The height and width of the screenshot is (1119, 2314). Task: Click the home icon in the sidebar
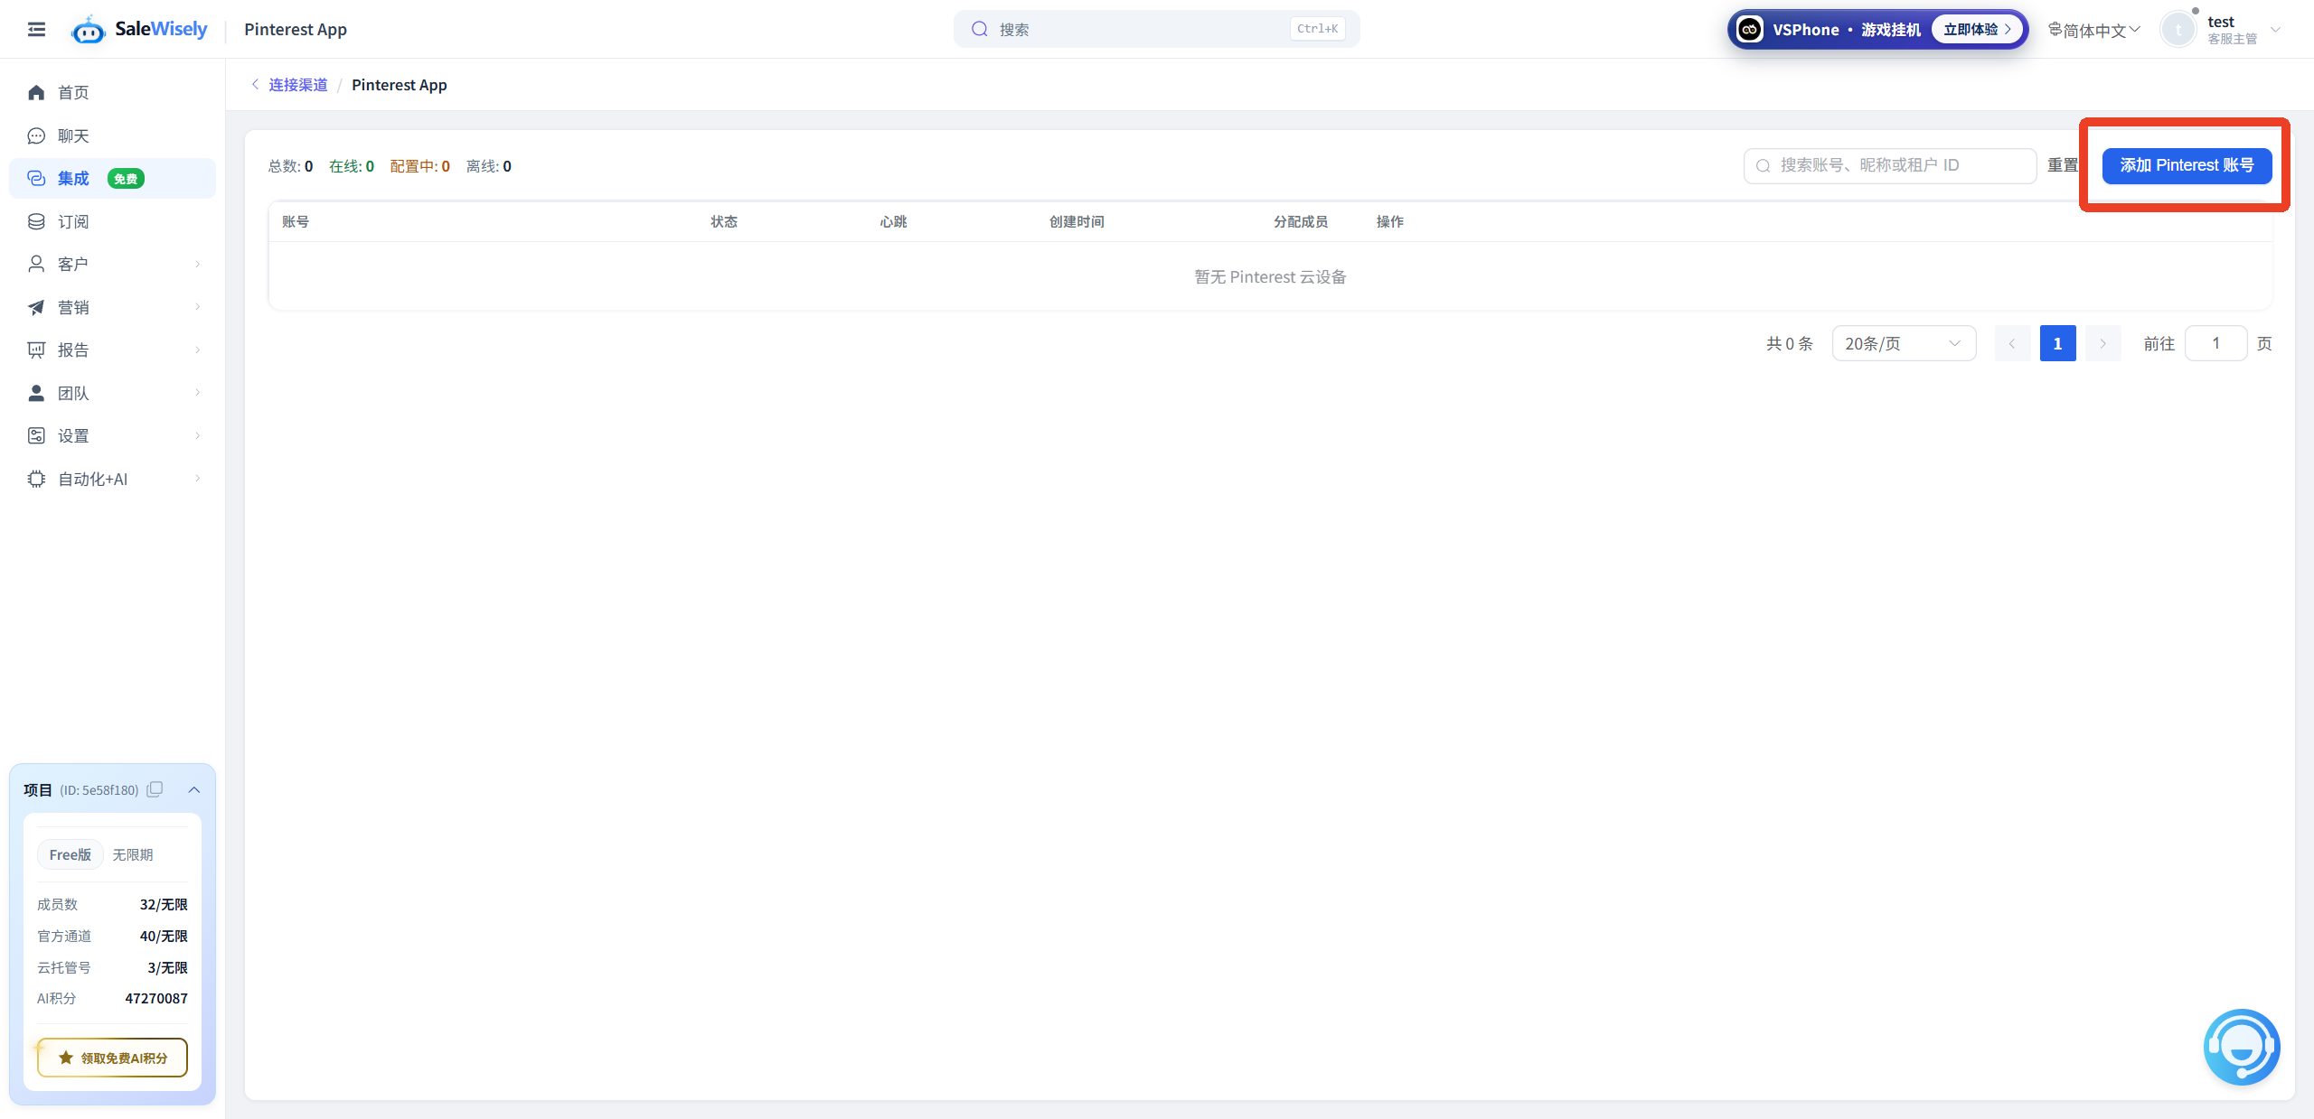[x=36, y=92]
